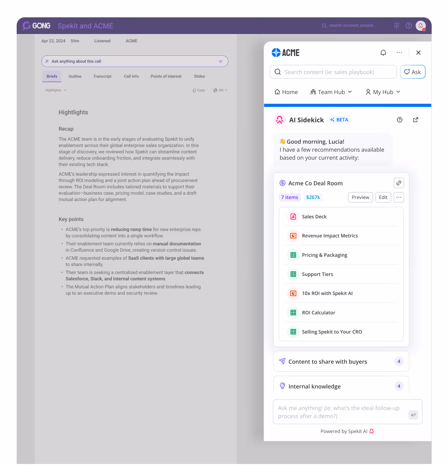Image resolution: width=448 pixels, height=475 pixels.
Task: Open the Gong apps grid icon
Action: click(x=397, y=26)
